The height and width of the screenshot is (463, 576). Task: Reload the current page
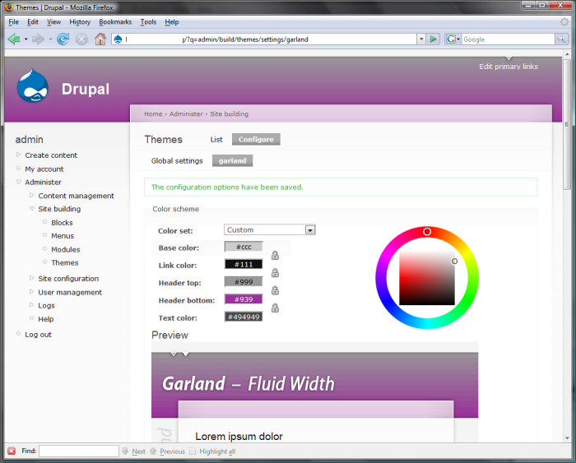click(63, 39)
